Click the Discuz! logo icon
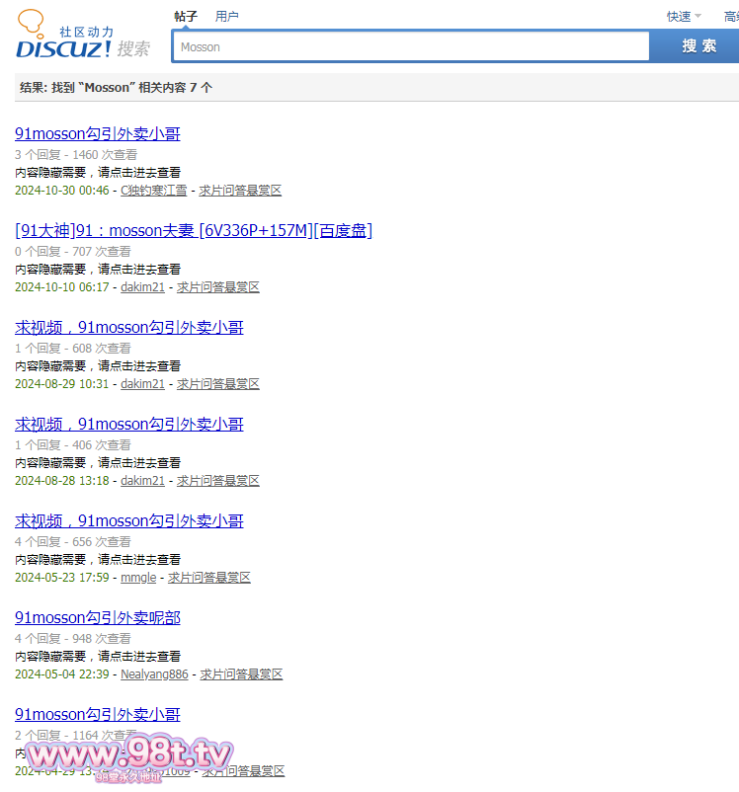This screenshot has height=792, width=739. point(83,38)
